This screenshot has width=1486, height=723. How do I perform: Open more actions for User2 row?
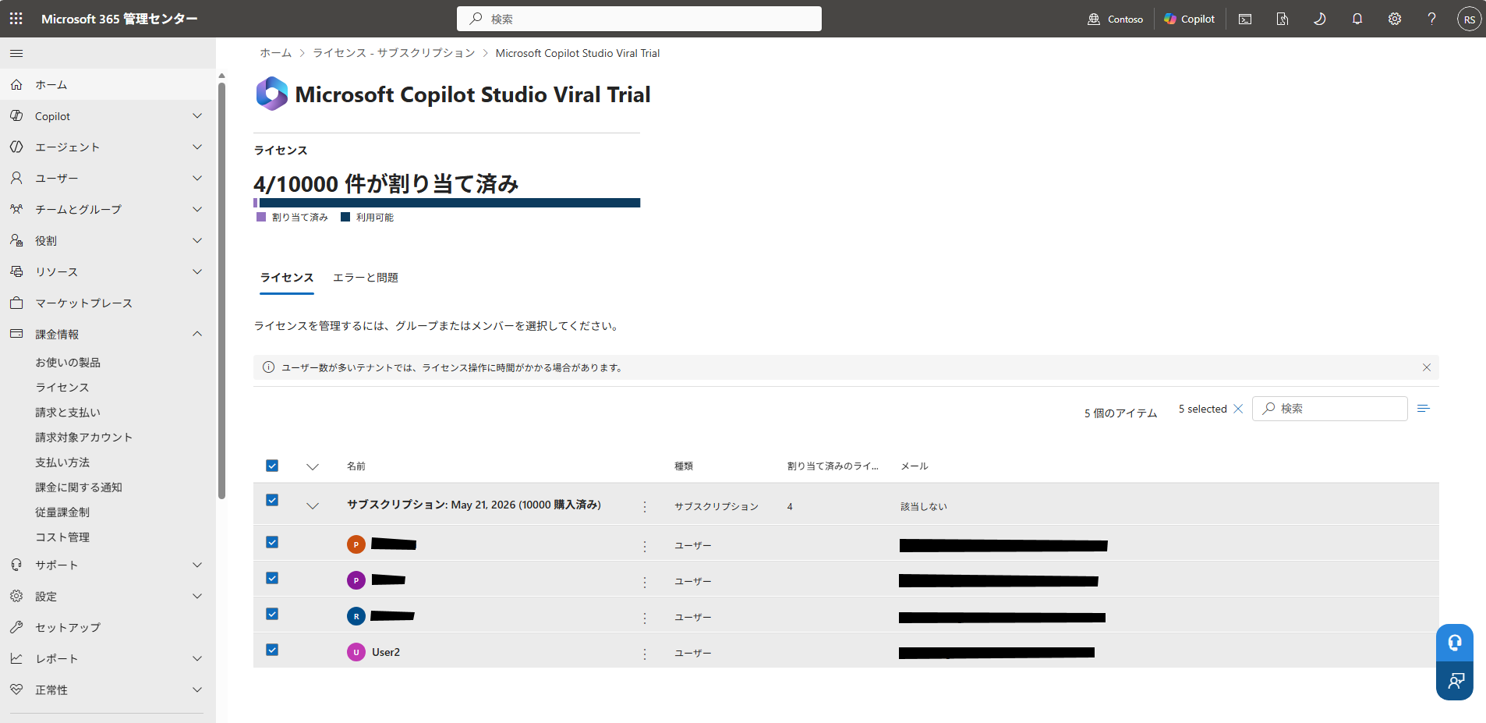click(x=645, y=653)
